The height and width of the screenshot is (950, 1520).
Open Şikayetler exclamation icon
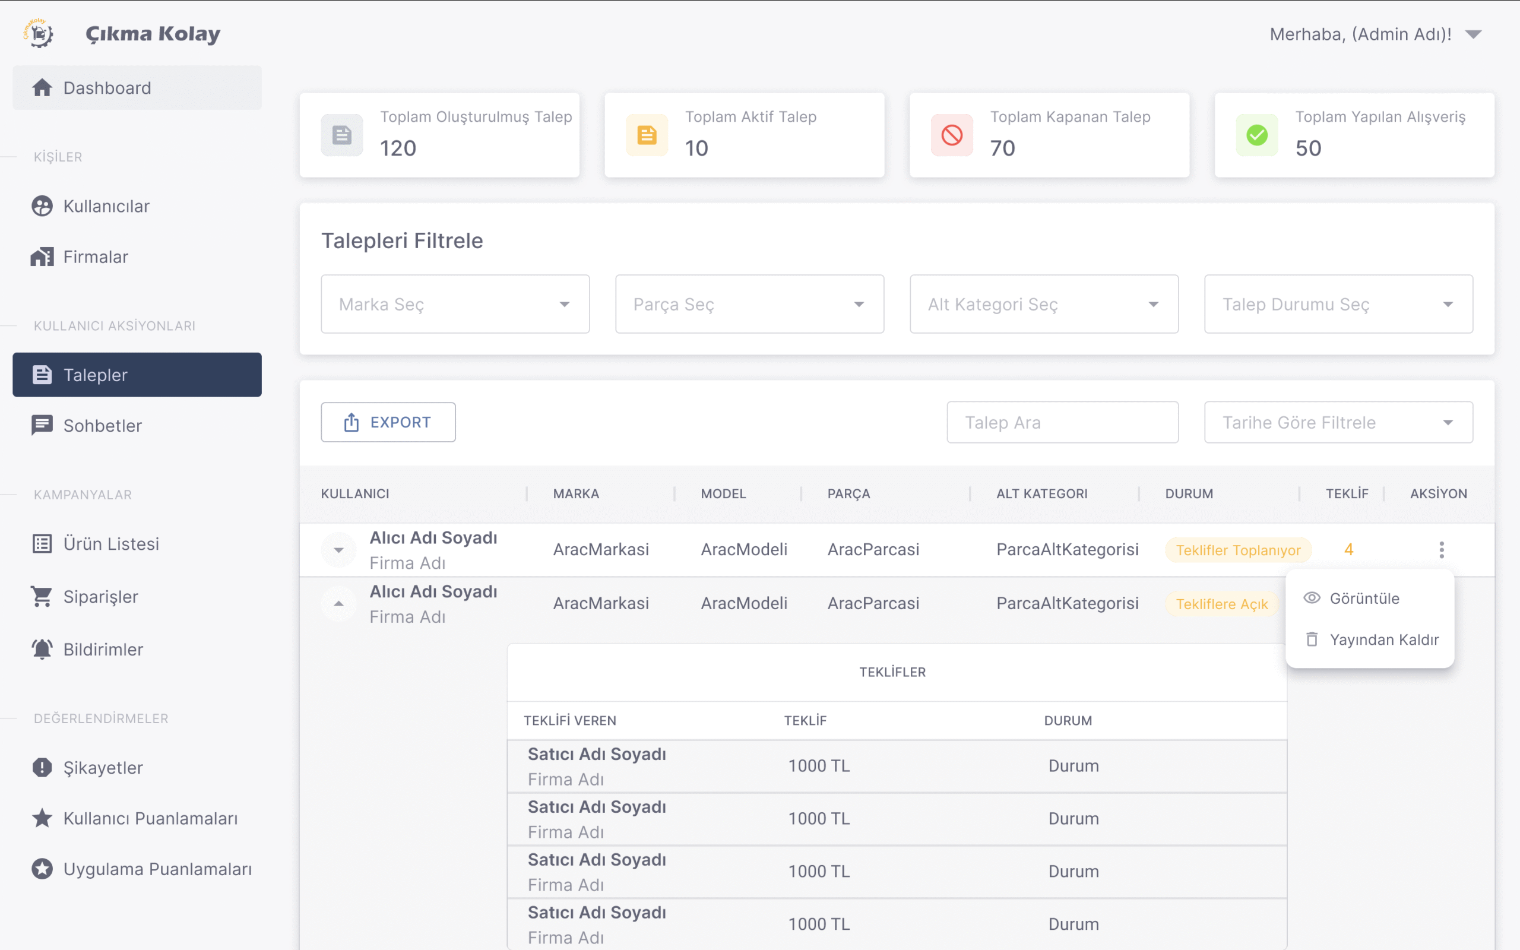click(x=42, y=767)
